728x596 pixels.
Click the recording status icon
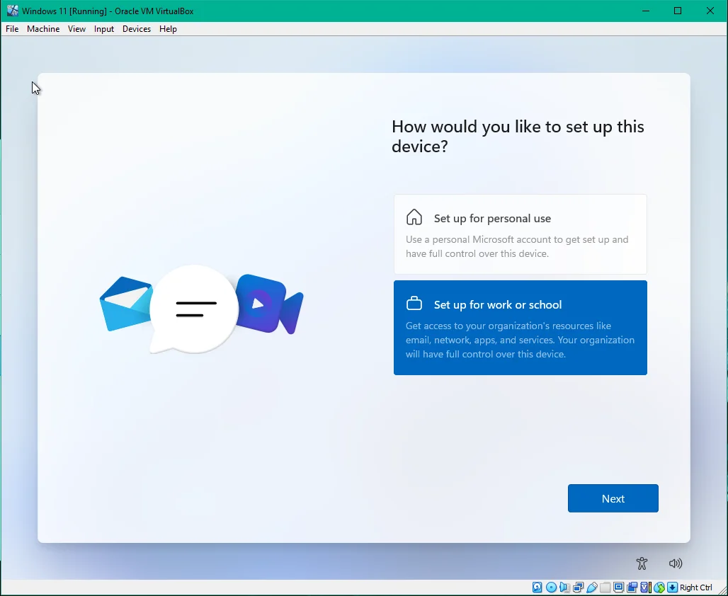(632, 588)
